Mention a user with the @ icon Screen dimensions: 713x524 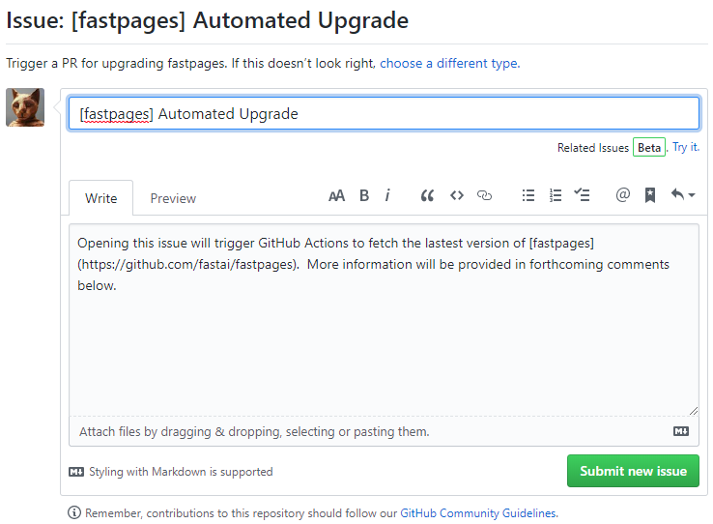[x=622, y=194]
